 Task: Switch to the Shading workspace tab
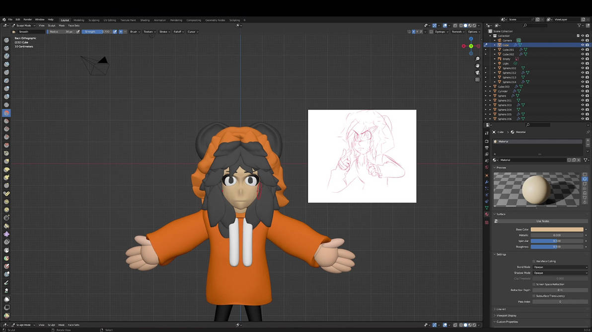pyautogui.click(x=145, y=20)
